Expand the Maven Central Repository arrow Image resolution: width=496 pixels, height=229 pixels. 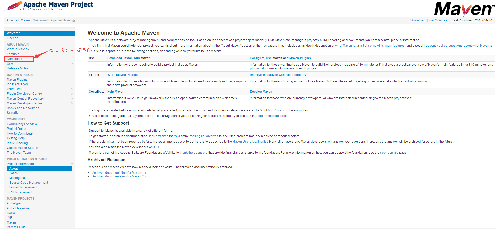(x=72, y=99)
